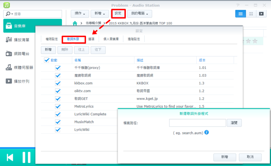271x166 pixels.
Task: Click the 檔案路徑 file path input field
Action: (197, 123)
